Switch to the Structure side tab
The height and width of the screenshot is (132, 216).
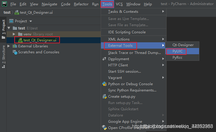point(4,57)
